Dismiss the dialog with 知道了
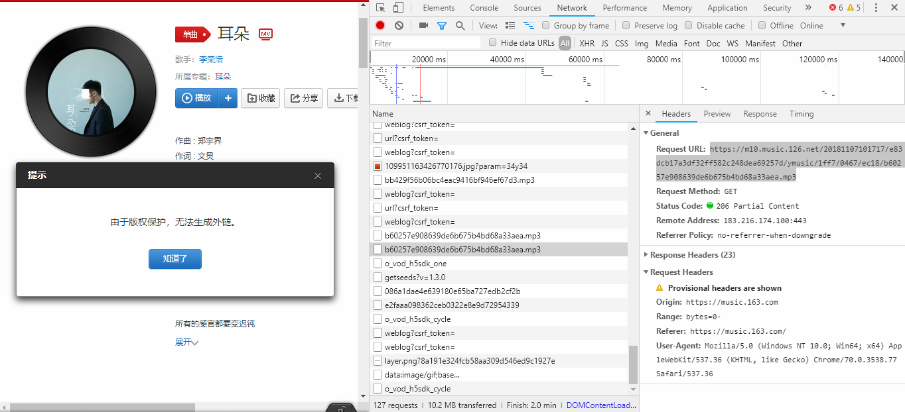905x412 pixels. click(x=174, y=259)
